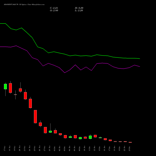156x156 pixels.
Task: Click the 01 Dec date label
Action: click(x=55, y=149)
